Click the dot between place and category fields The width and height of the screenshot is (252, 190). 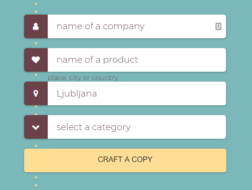36,110
